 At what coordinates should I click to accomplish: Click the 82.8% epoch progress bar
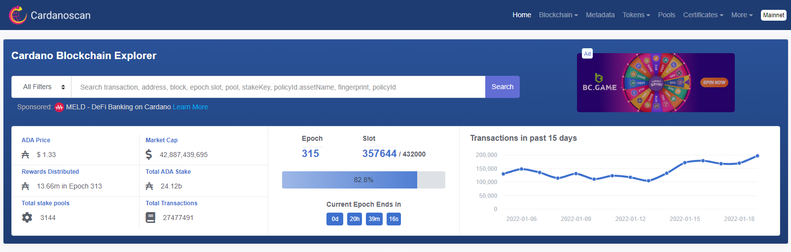[x=363, y=180]
